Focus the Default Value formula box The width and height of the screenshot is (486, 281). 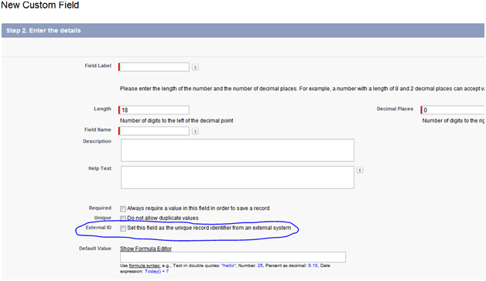(x=233, y=257)
